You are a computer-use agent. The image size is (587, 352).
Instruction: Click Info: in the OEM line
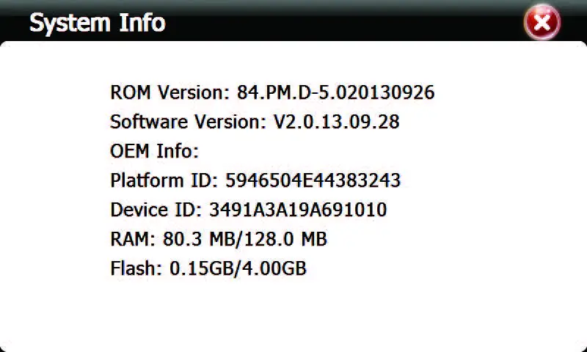click(177, 151)
